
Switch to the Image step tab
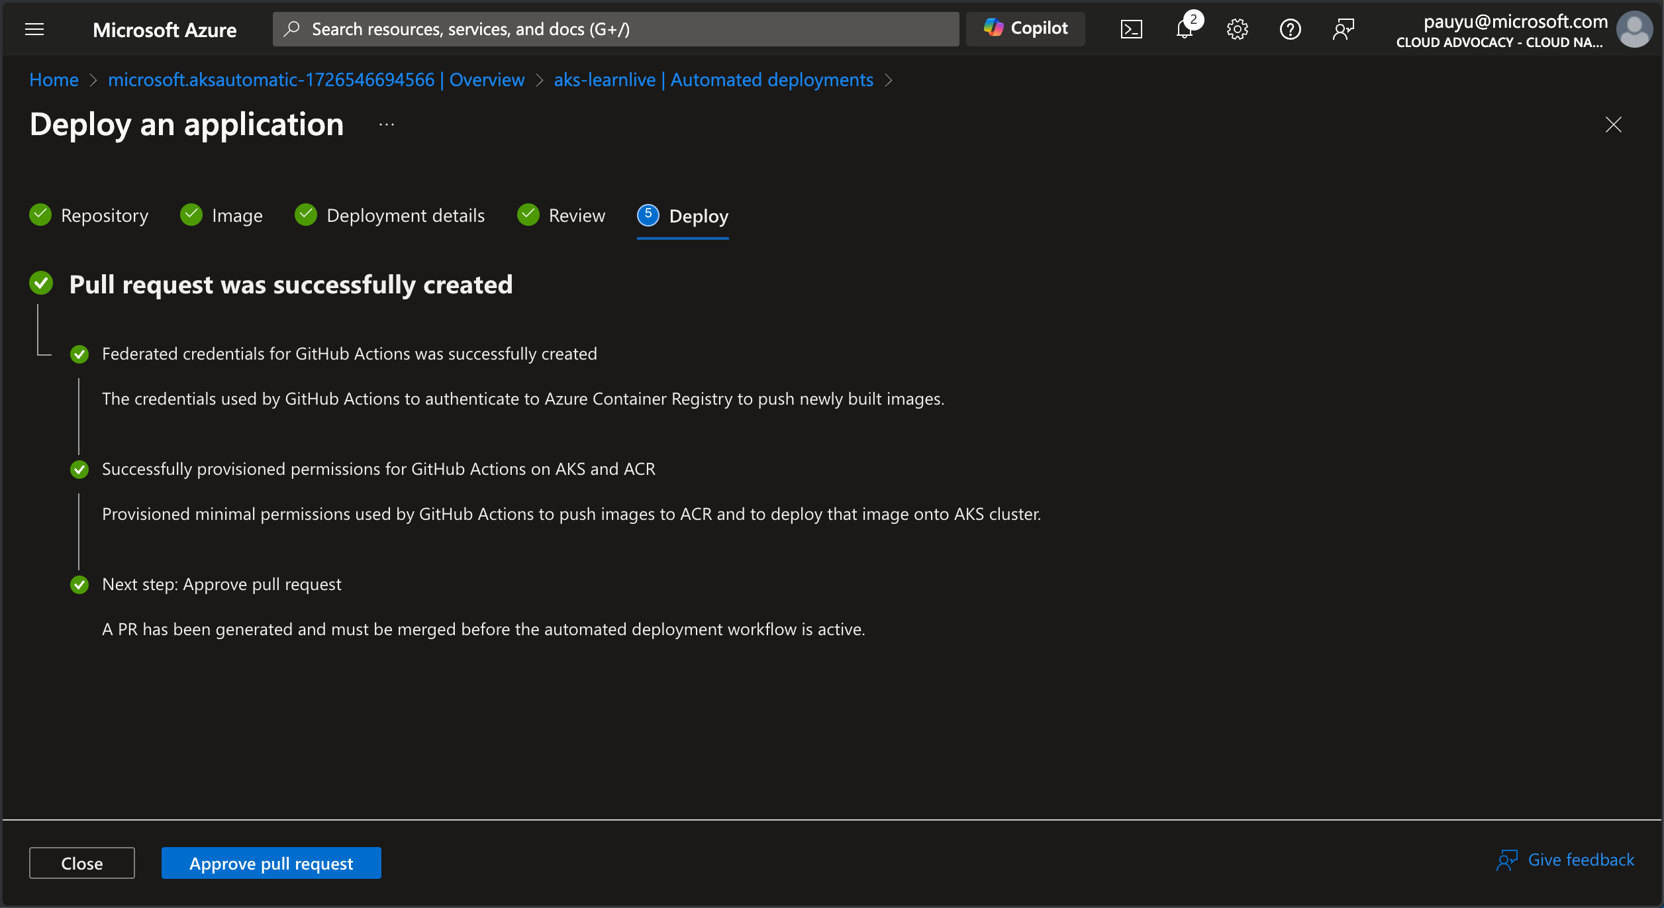click(x=221, y=215)
